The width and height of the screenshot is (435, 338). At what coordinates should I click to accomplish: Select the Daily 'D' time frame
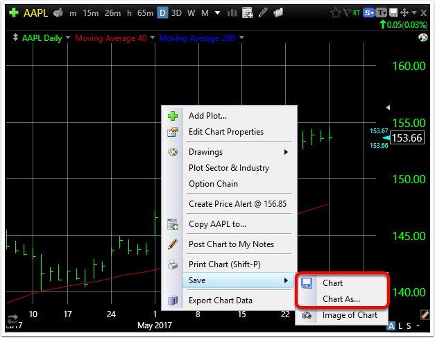point(162,13)
